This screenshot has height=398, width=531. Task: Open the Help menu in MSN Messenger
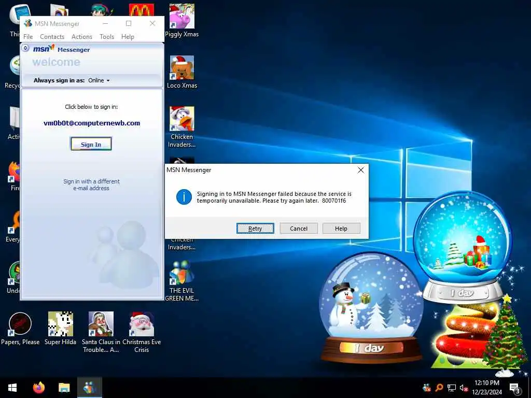coord(128,37)
